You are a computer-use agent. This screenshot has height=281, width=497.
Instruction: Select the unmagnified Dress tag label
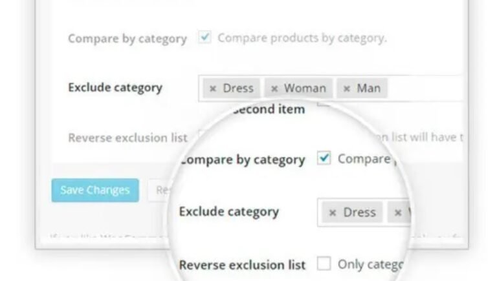[237, 88]
